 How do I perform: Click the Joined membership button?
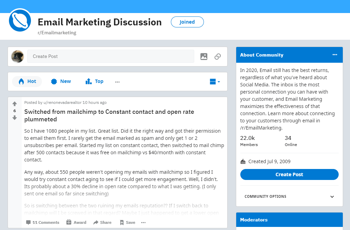[x=187, y=22]
